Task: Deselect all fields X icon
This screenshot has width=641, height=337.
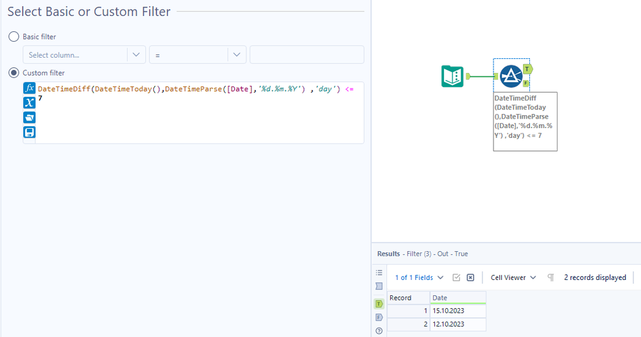Action: (470, 277)
